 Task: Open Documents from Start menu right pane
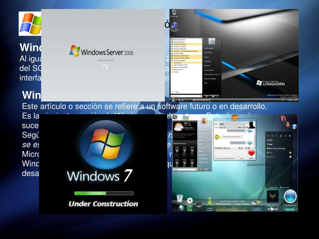point(208,52)
